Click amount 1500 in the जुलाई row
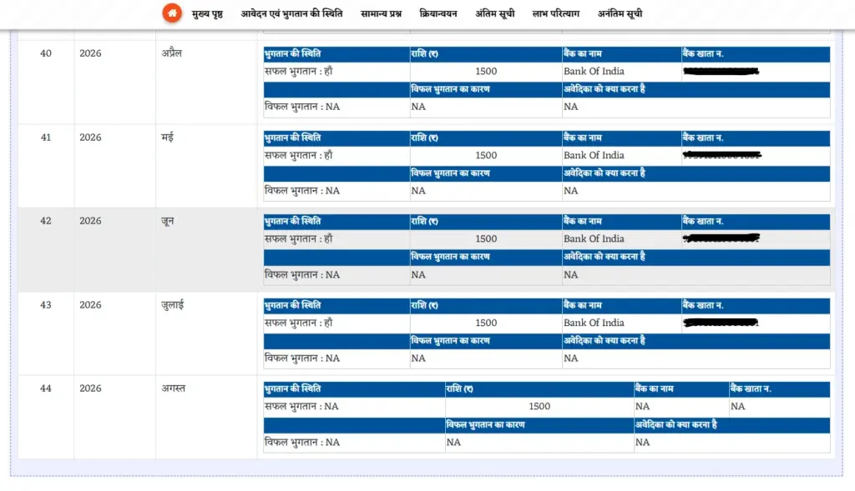The width and height of the screenshot is (855, 491). (x=486, y=323)
